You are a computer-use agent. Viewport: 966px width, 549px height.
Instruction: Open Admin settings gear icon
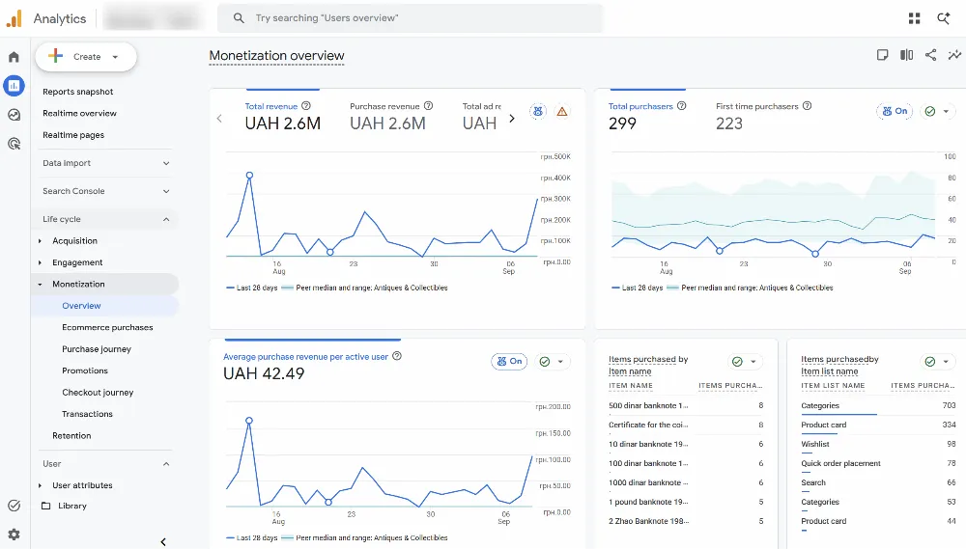pos(14,535)
